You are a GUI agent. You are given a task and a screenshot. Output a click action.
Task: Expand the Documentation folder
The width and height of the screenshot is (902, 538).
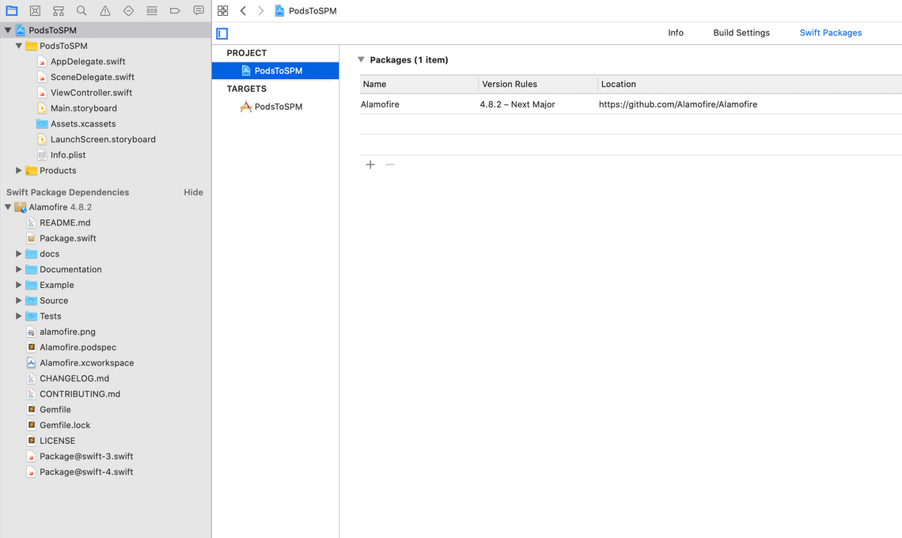18,269
